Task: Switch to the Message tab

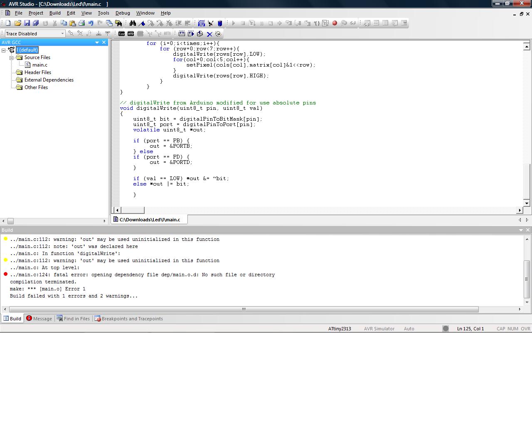Action: pyautogui.click(x=39, y=319)
